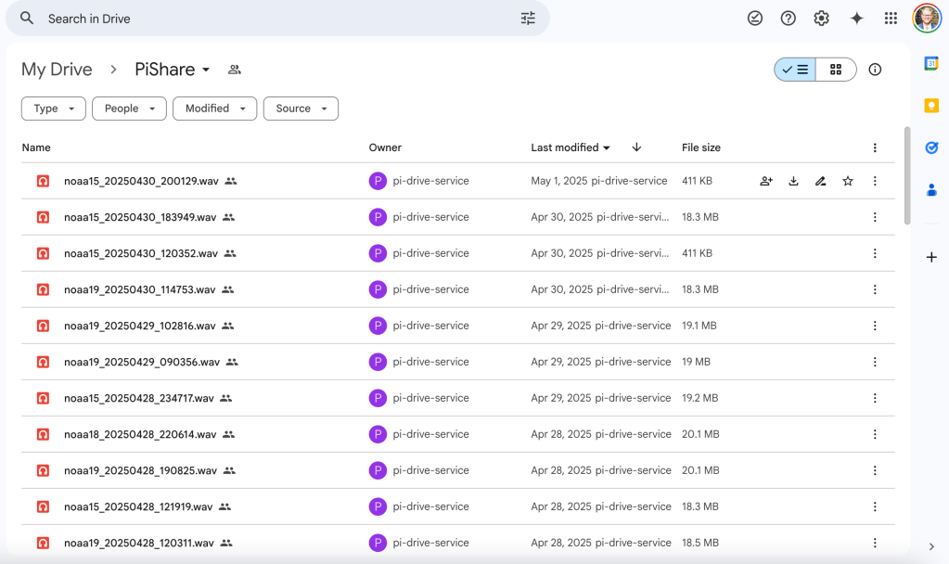
Task: Expand the Type filter dropdown
Action: coord(54,109)
